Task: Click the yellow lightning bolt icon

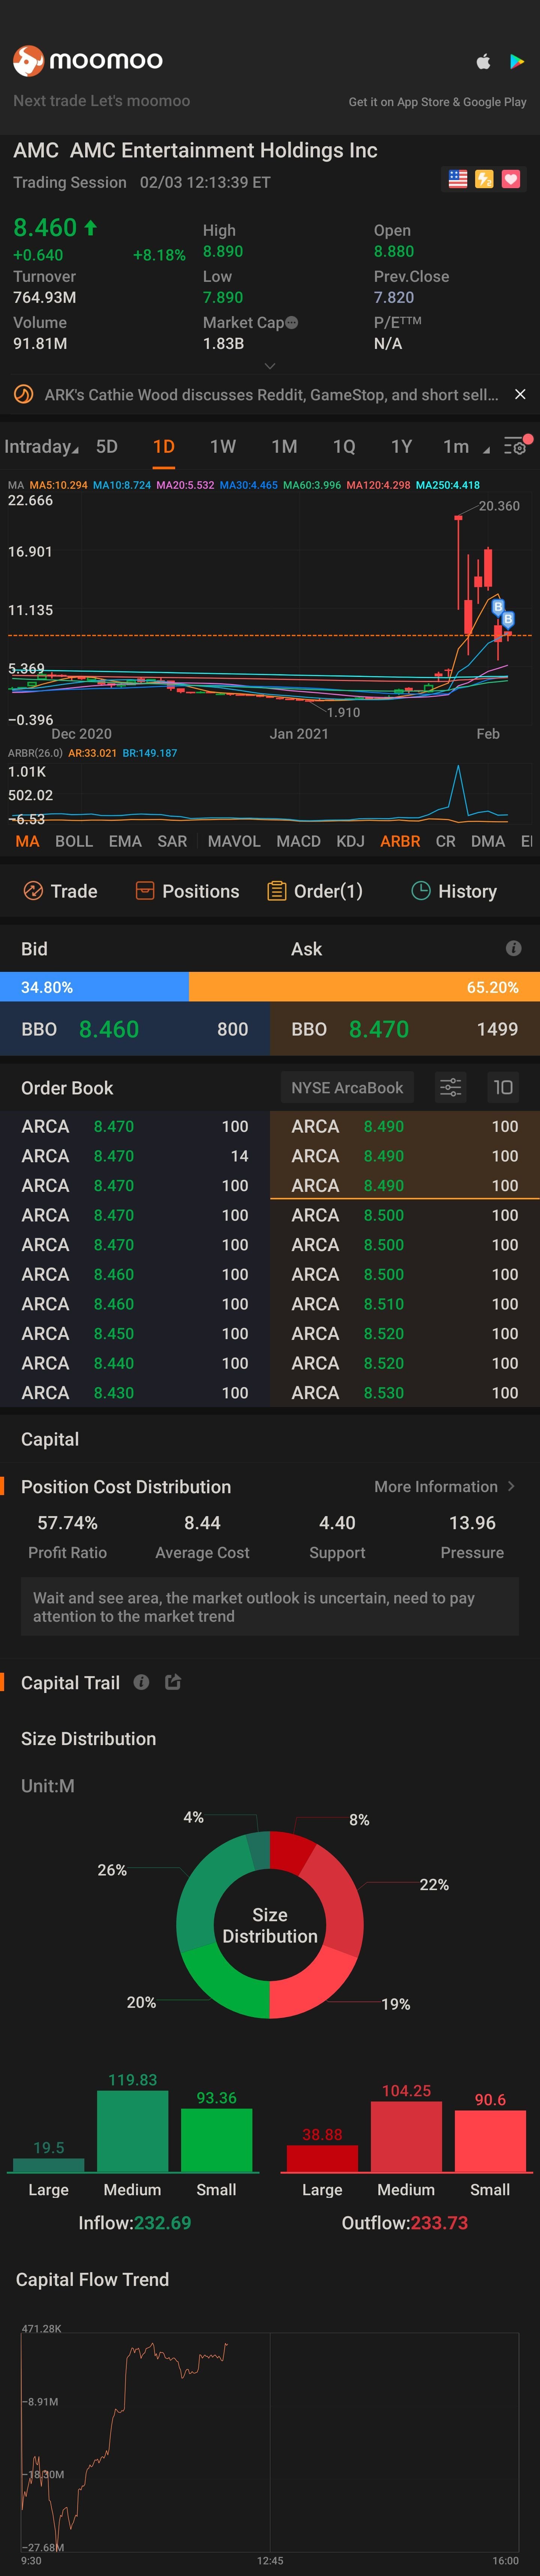Action: click(484, 179)
